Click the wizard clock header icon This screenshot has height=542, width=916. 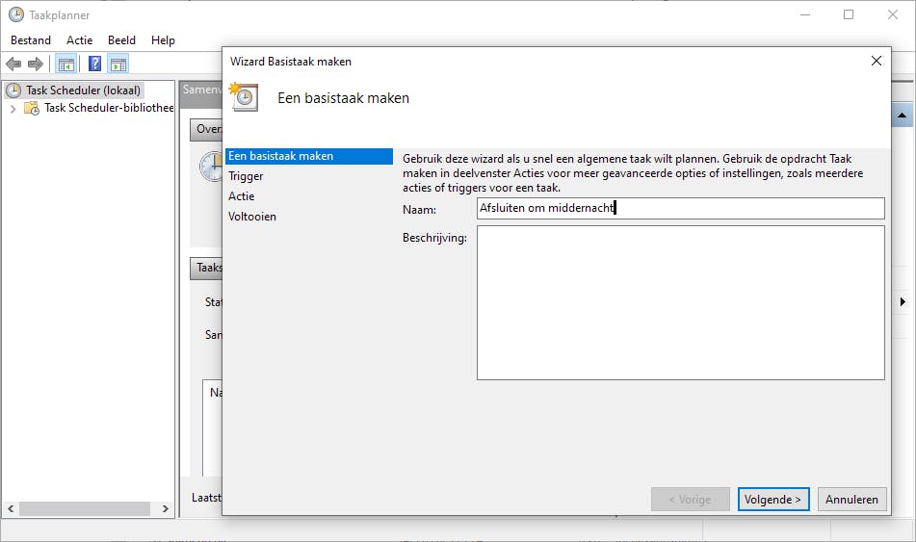click(244, 97)
